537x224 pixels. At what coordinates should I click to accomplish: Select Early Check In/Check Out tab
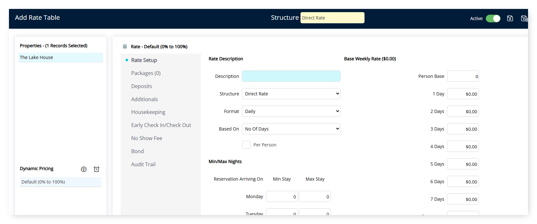161,125
